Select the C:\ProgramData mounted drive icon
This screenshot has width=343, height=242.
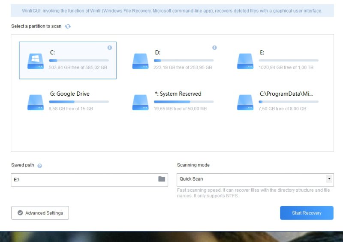pos(245,103)
